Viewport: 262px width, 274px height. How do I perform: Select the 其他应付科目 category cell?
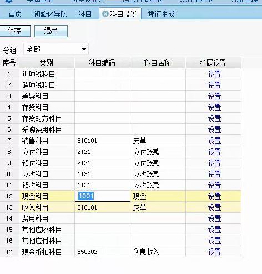point(47,241)
